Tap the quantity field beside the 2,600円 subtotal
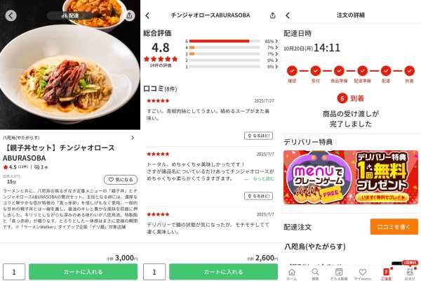 [x=154, y=272]
